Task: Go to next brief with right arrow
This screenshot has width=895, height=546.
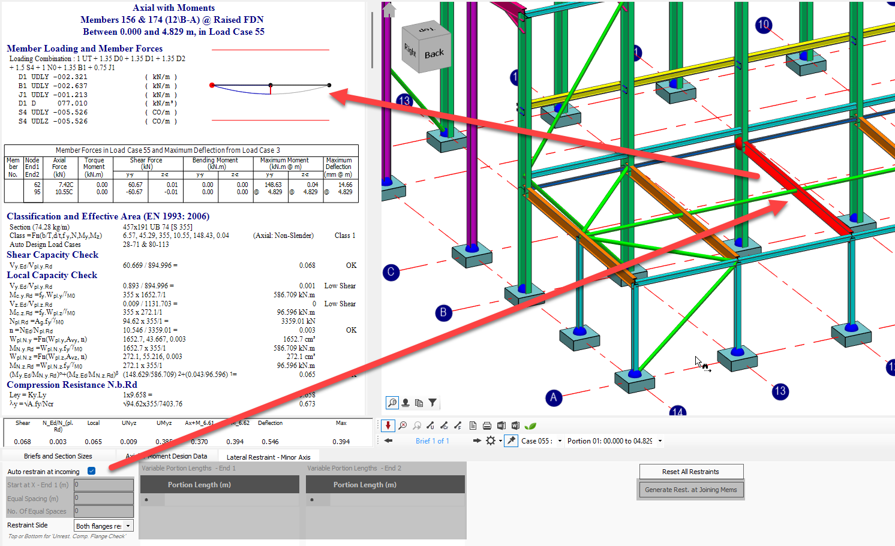Action: (477, 441)
